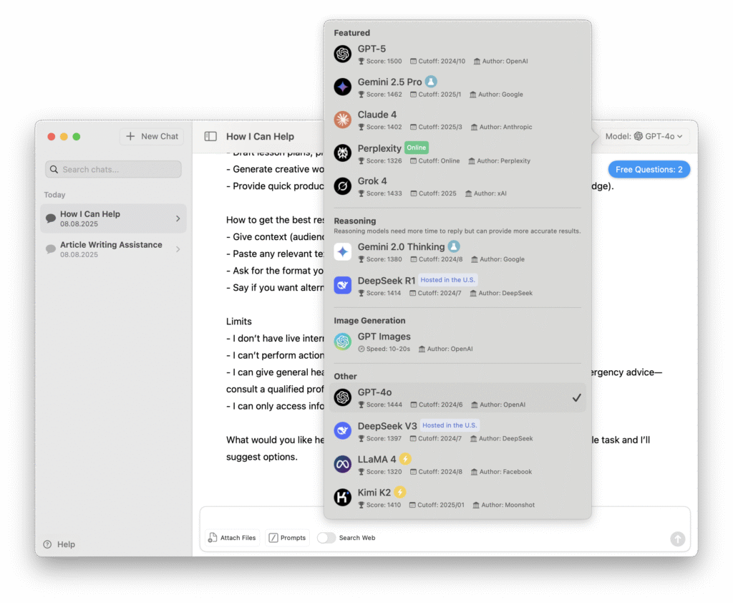Choose Gemini 2.5 Pro model
733x603 pixels.
(x=457, y=87)
